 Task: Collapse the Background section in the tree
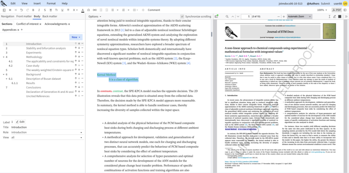pyautogui.click(x=4, y=74)
